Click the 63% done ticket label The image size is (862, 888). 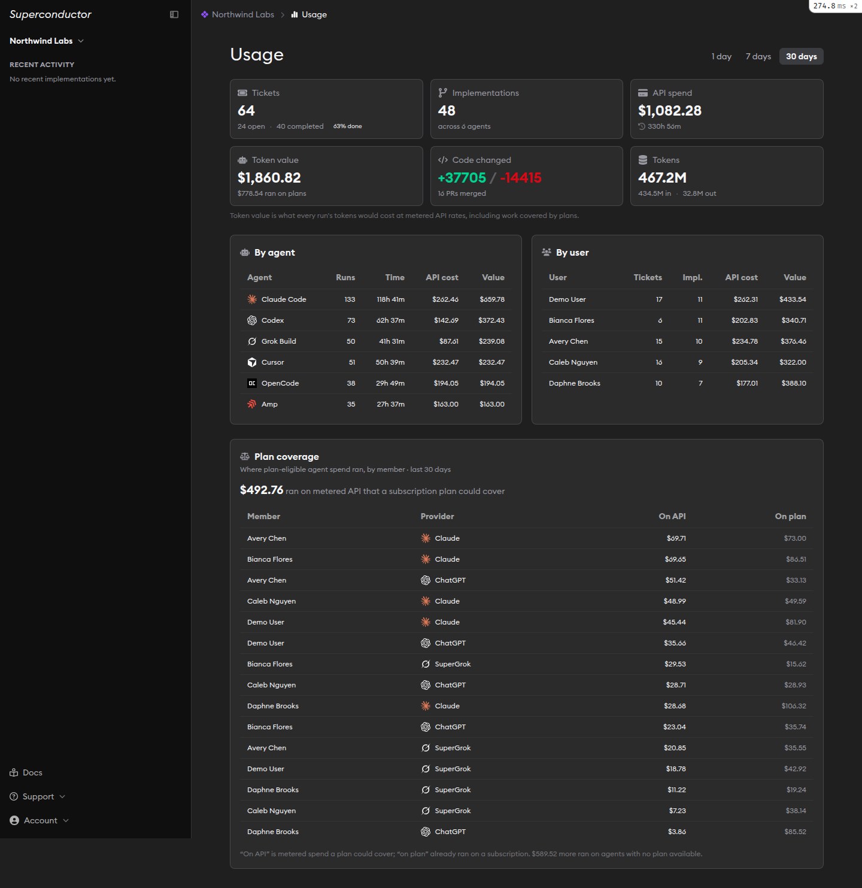347,126
